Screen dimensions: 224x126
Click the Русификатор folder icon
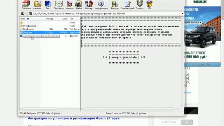tap(21, 26)
